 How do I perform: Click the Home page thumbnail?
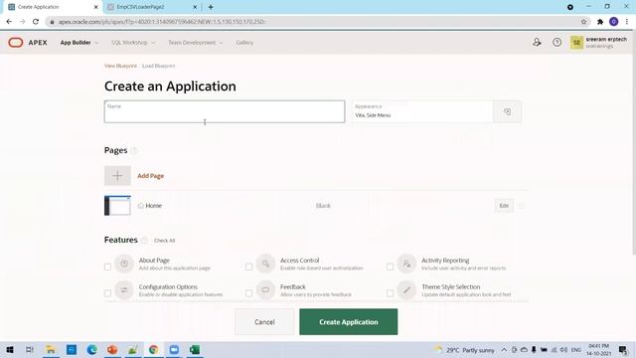[x=117, y=206]
